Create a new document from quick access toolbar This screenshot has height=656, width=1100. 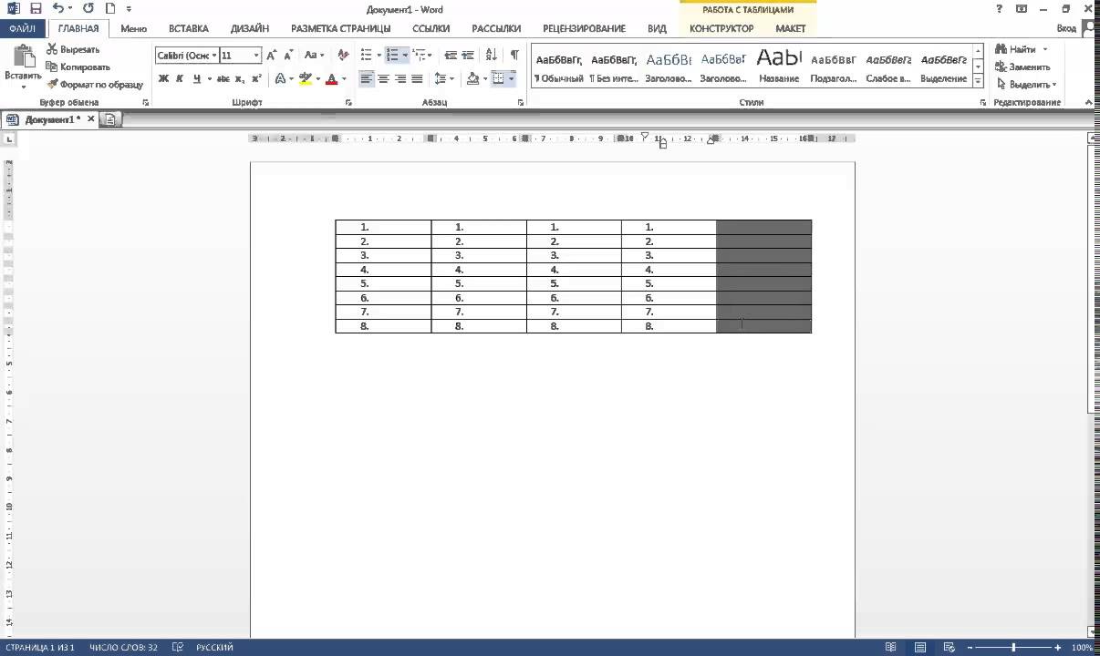tap(110, 8)
